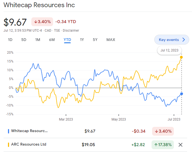Switch to the 6M range tab
This screenshot has height=153, width=192.
[x=52, y=40]
